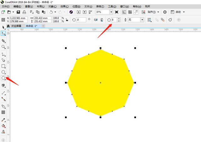Open the 对象(C) menu
Image resolution: width=201 pixels, height=142 pixels.
pos(52,6)
